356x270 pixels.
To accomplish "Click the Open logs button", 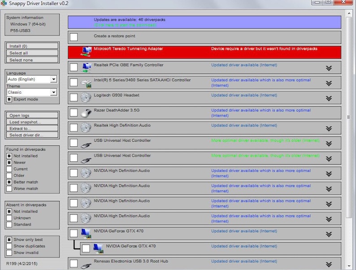I will coord(32,115).
